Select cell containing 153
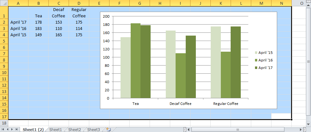Viewport: 311px width, 132px height. [59, 22]
